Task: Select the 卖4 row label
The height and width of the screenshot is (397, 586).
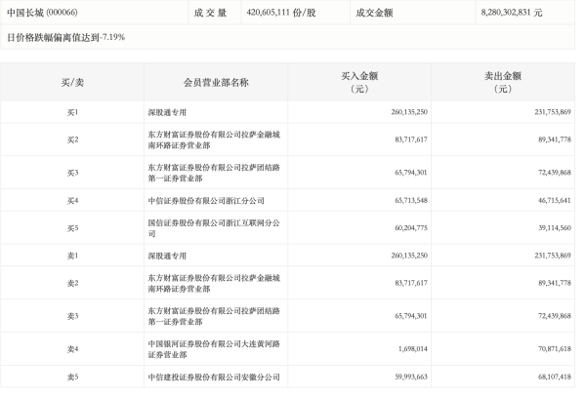Action: (x=72, y=349)
